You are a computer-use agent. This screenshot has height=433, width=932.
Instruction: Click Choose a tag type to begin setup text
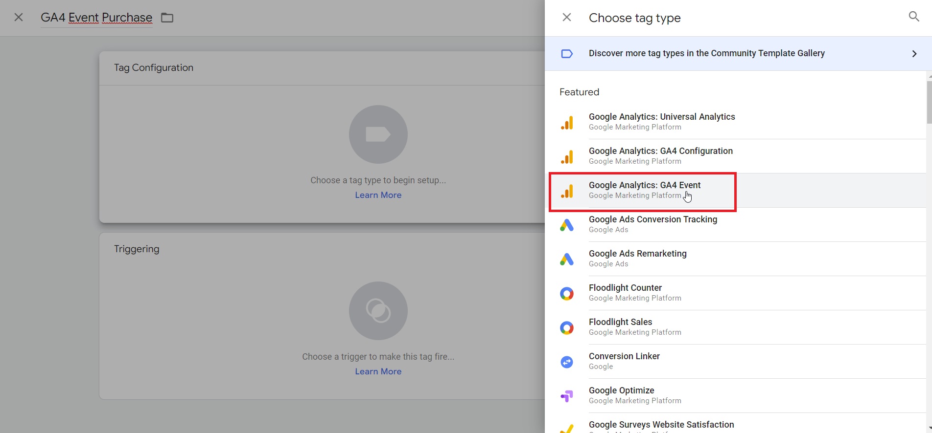click(378, 180)
